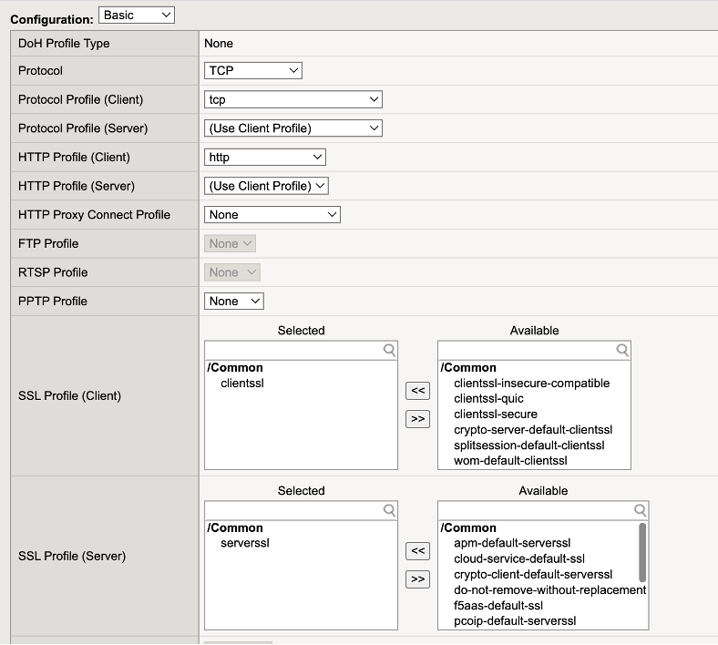Screen dimensions: 718x645
Task: Click << button for SSL Profile (Client)
Action: pyautogui.click(x=417, y=391)
